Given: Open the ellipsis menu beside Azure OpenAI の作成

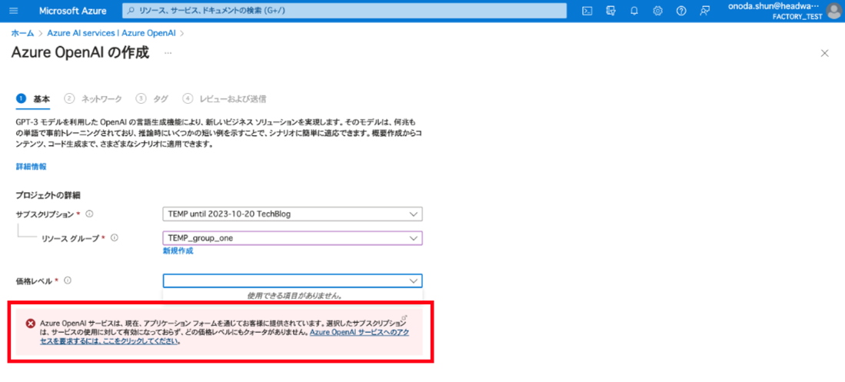Looking at the screenshot, I should click(x=168, y=53).
